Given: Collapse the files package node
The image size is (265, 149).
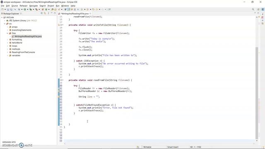Looking at the screenshot, I should pyautogui.click(x=7, y=33).
